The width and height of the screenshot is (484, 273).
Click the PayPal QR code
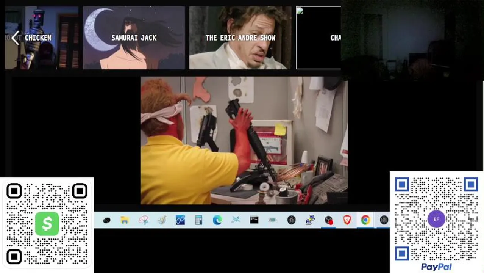pyautogui.click(x=436, y=219)
